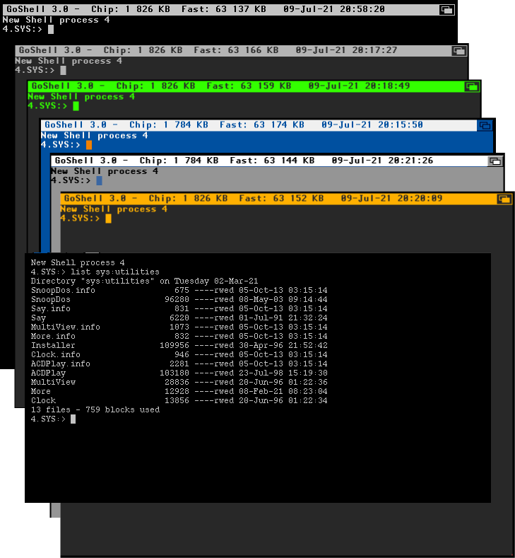Viewport: 515px width, 558px height.
Task: Click orange cursor in blue shell window
Action: click(x=89, y=145)
